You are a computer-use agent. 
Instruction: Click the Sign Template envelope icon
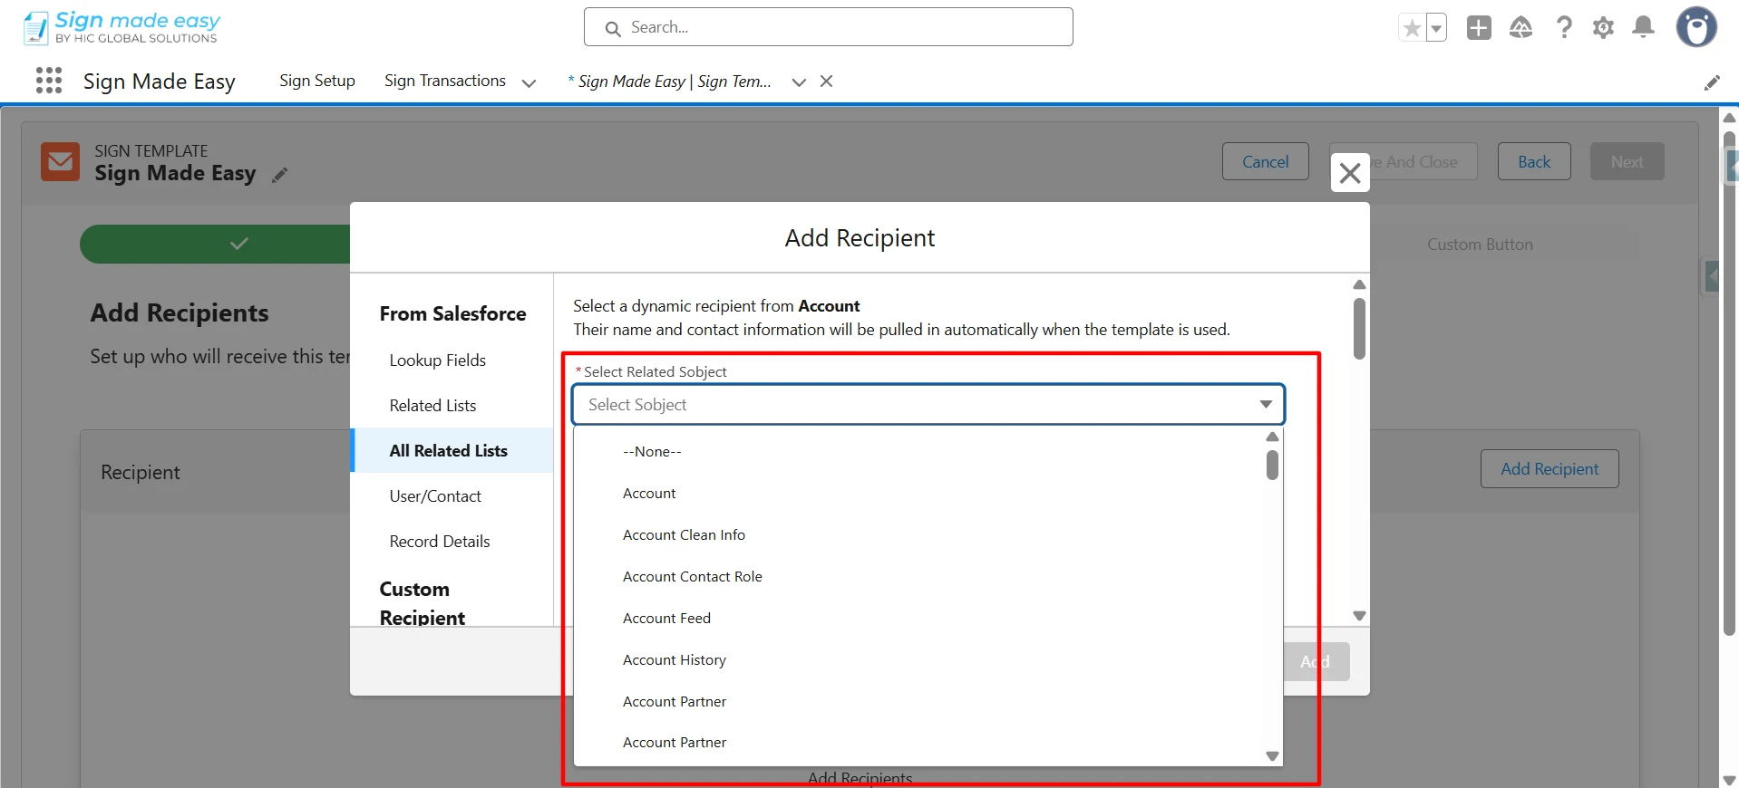[x=61, y=161]
